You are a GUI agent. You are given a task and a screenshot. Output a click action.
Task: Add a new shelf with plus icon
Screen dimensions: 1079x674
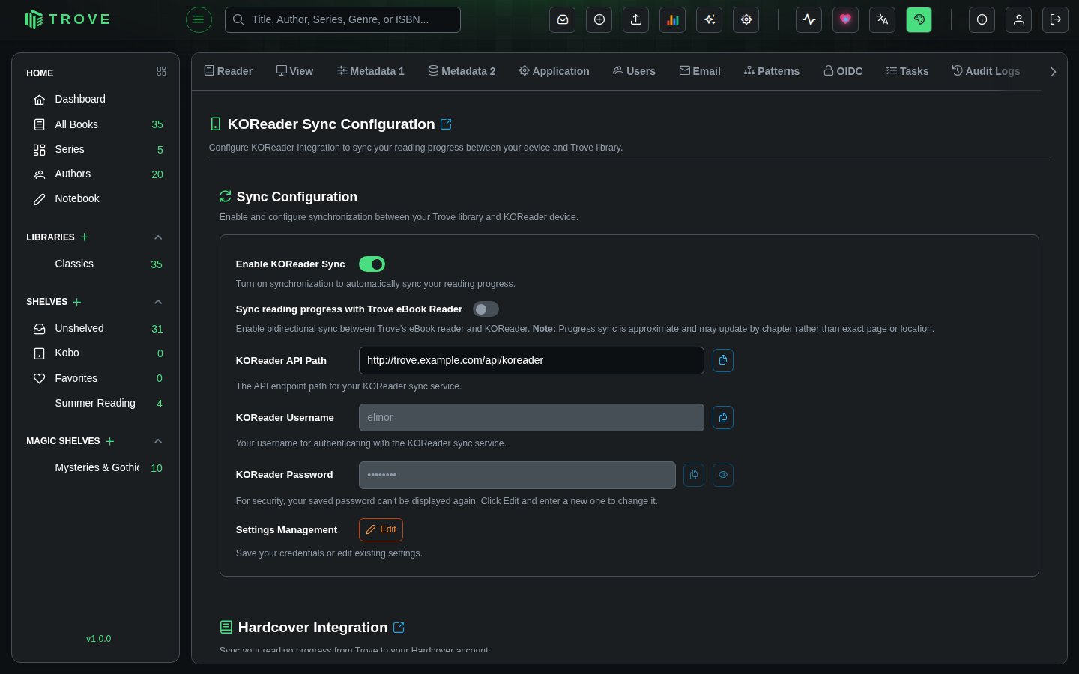coord(77,302)
